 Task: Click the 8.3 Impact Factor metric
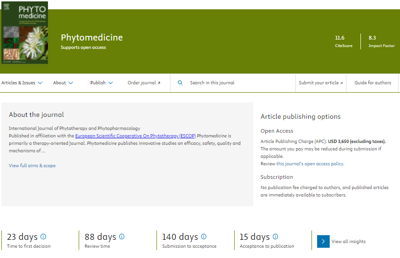point(381,41)
